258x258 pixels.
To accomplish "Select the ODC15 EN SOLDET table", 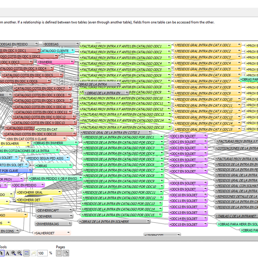I will coord(185,224).
